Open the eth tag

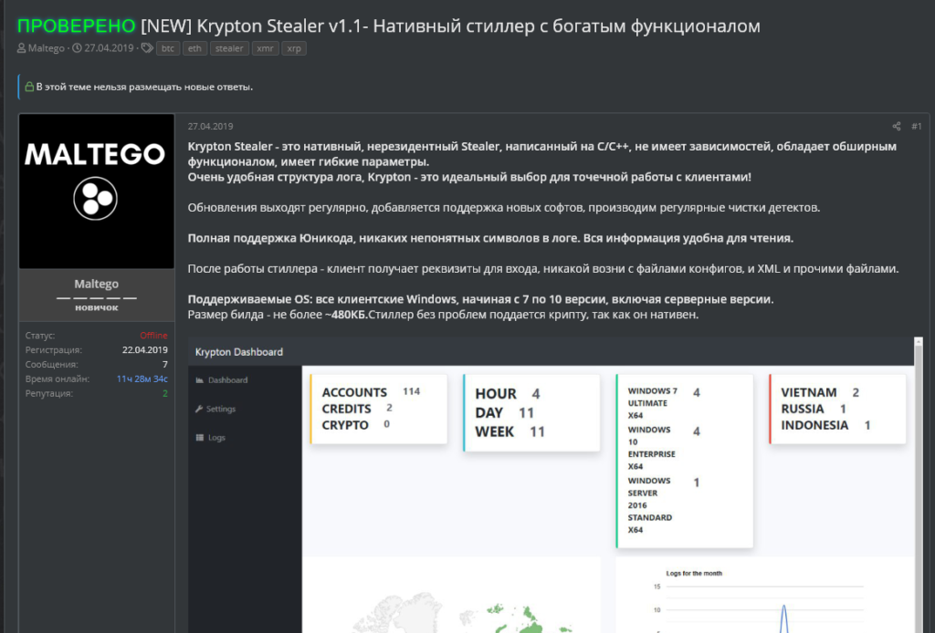(194, 48)
